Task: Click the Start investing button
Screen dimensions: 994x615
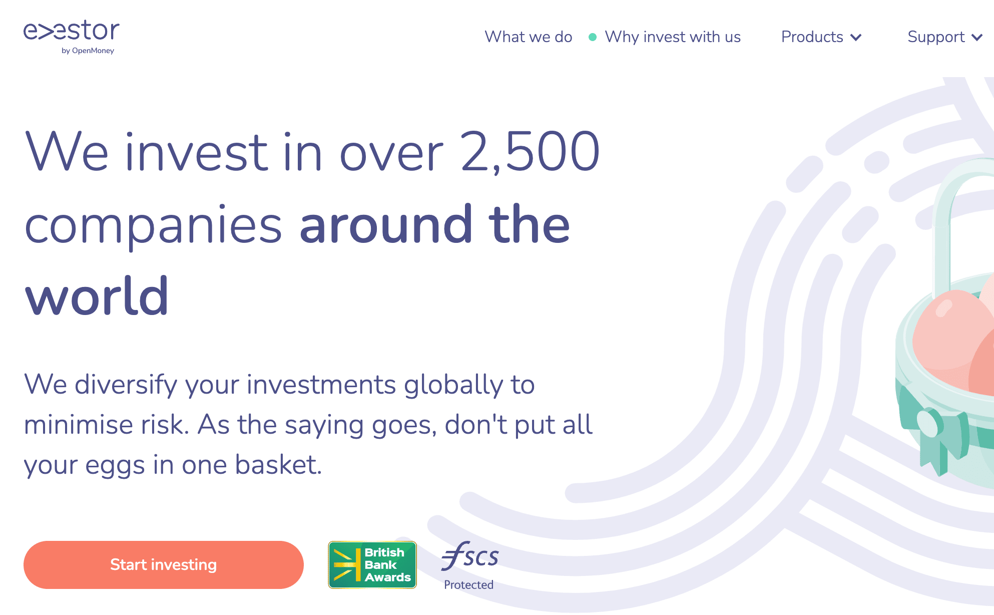Action: click(164, 565)
